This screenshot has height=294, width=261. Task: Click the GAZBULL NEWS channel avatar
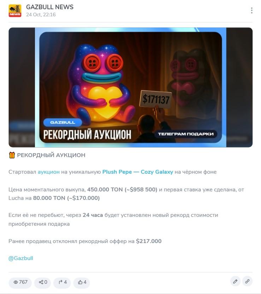pos(15,11)
